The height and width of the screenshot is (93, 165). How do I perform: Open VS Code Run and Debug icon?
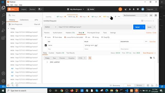(3, 30)
